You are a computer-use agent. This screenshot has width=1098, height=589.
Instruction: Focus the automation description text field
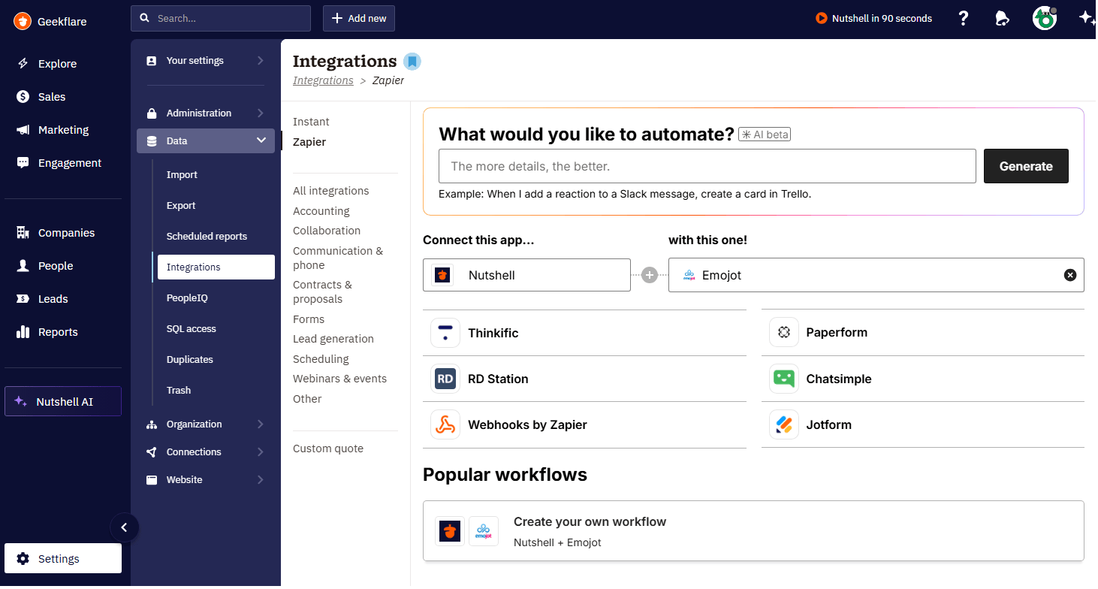tap(707, 166)
